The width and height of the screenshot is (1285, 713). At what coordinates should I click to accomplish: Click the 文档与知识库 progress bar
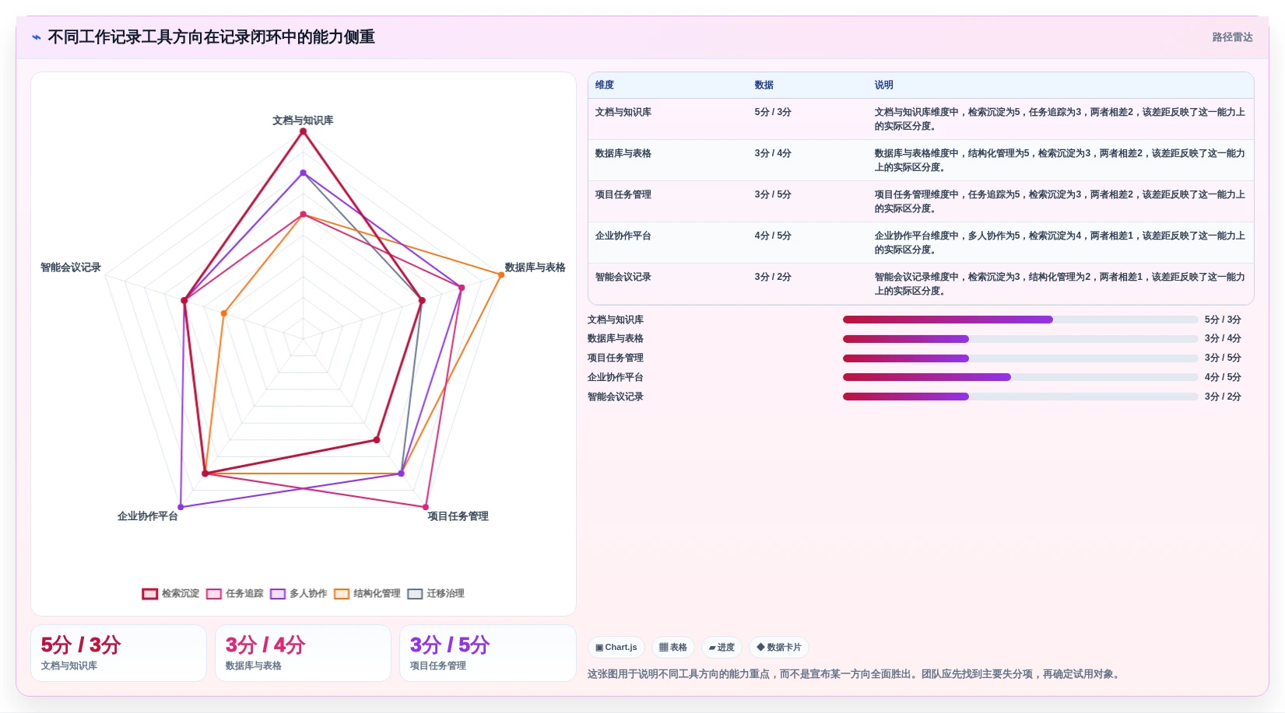(1020, 320)
